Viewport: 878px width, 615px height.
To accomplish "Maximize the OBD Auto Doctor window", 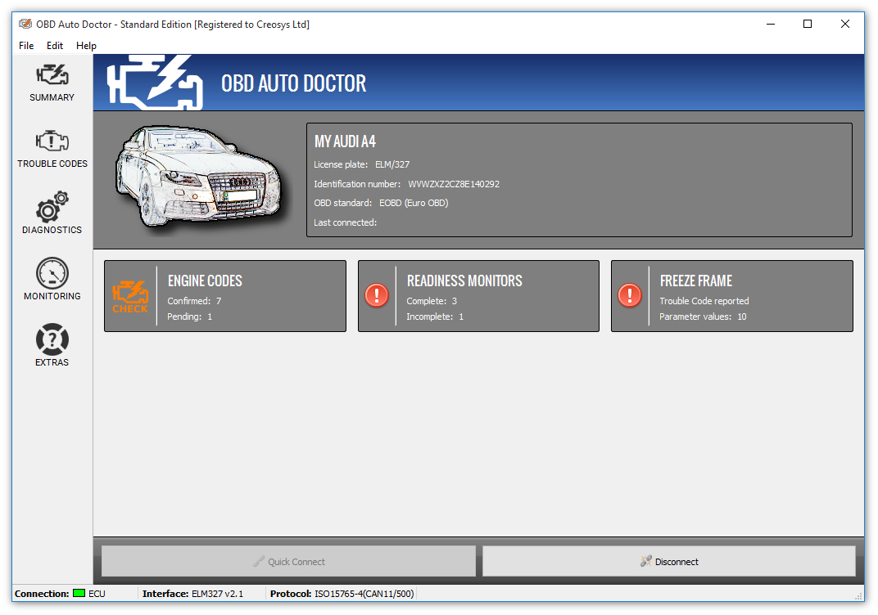I will [x=808, y=24].
